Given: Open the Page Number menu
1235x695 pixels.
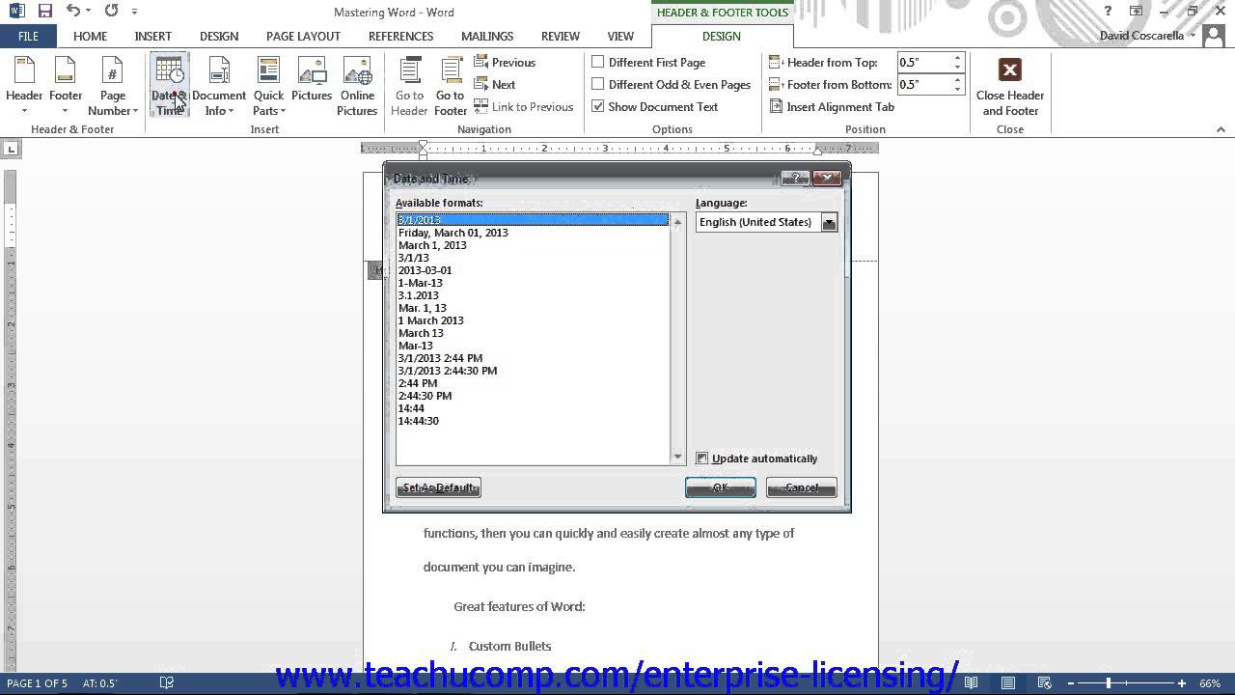Looking at the screenshot, I should [113, 86].
